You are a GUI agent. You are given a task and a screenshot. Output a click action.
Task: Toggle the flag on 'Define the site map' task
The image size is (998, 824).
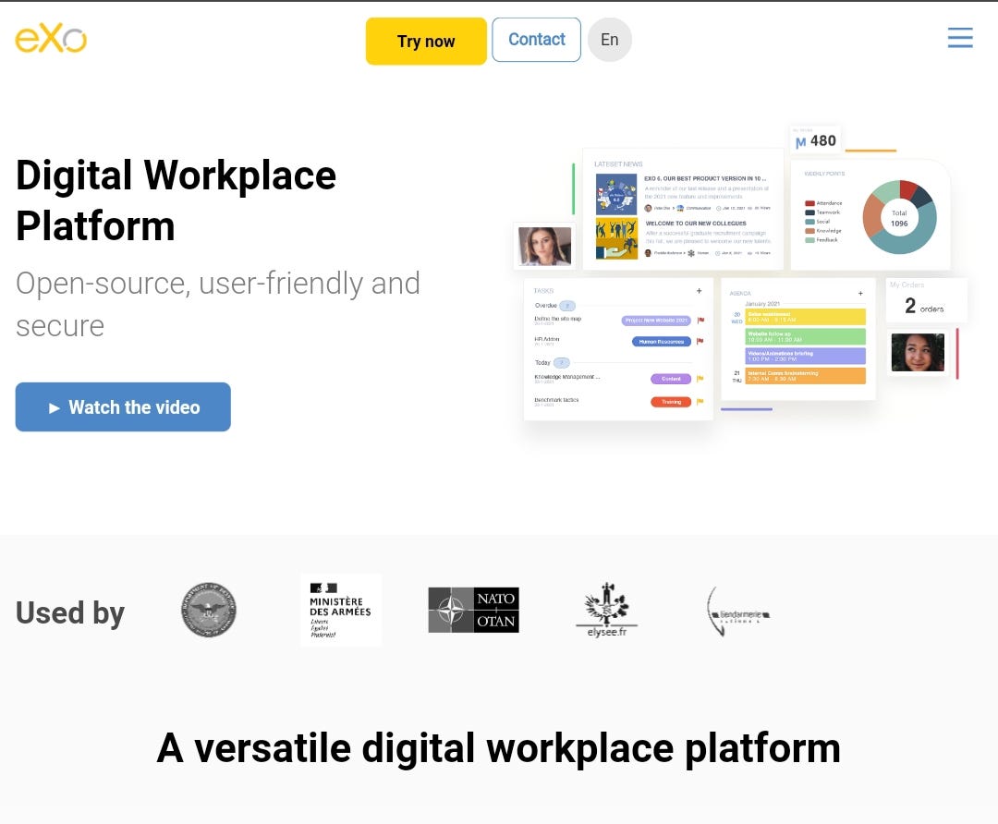tap(701, 321)
